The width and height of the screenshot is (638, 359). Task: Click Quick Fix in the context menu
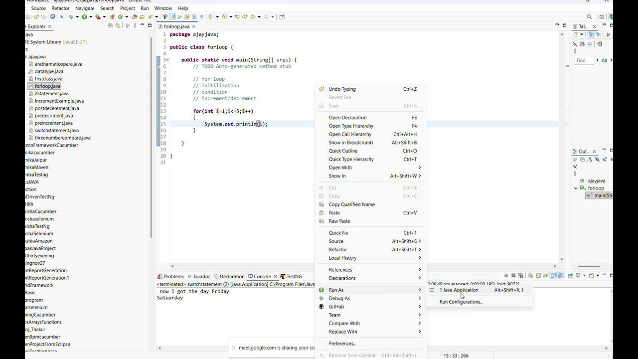tap(372, 233)
